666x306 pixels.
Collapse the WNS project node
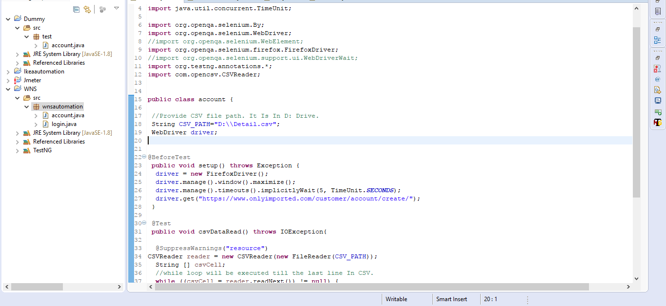point(8,89)
